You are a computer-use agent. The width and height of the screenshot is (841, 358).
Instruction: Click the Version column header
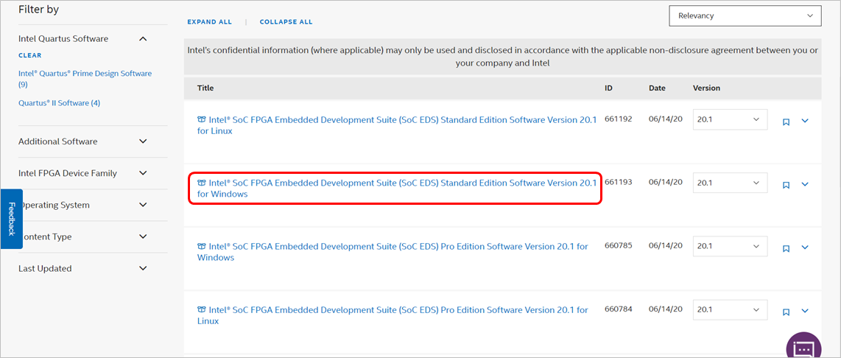tap(706, 88)
